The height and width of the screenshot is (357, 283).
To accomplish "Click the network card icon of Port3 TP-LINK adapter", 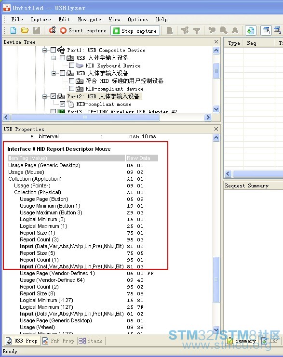I will pos(61,112).
